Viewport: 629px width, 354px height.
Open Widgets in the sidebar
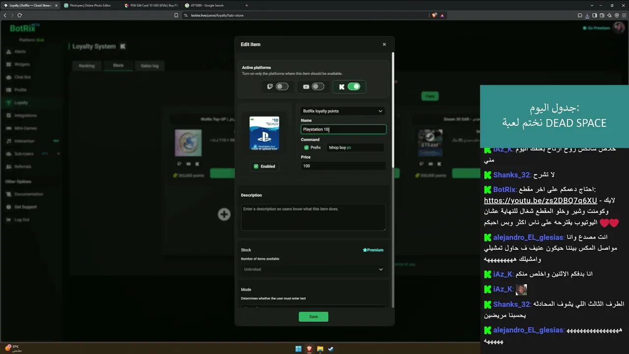pos(22,64)
